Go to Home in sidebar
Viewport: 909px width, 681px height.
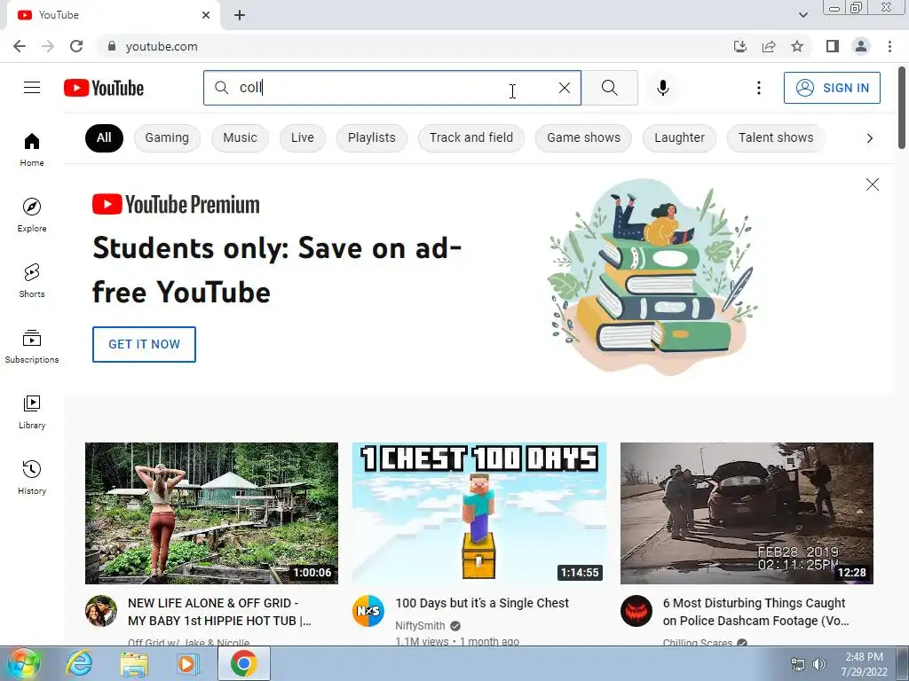(x=32, y=149)
